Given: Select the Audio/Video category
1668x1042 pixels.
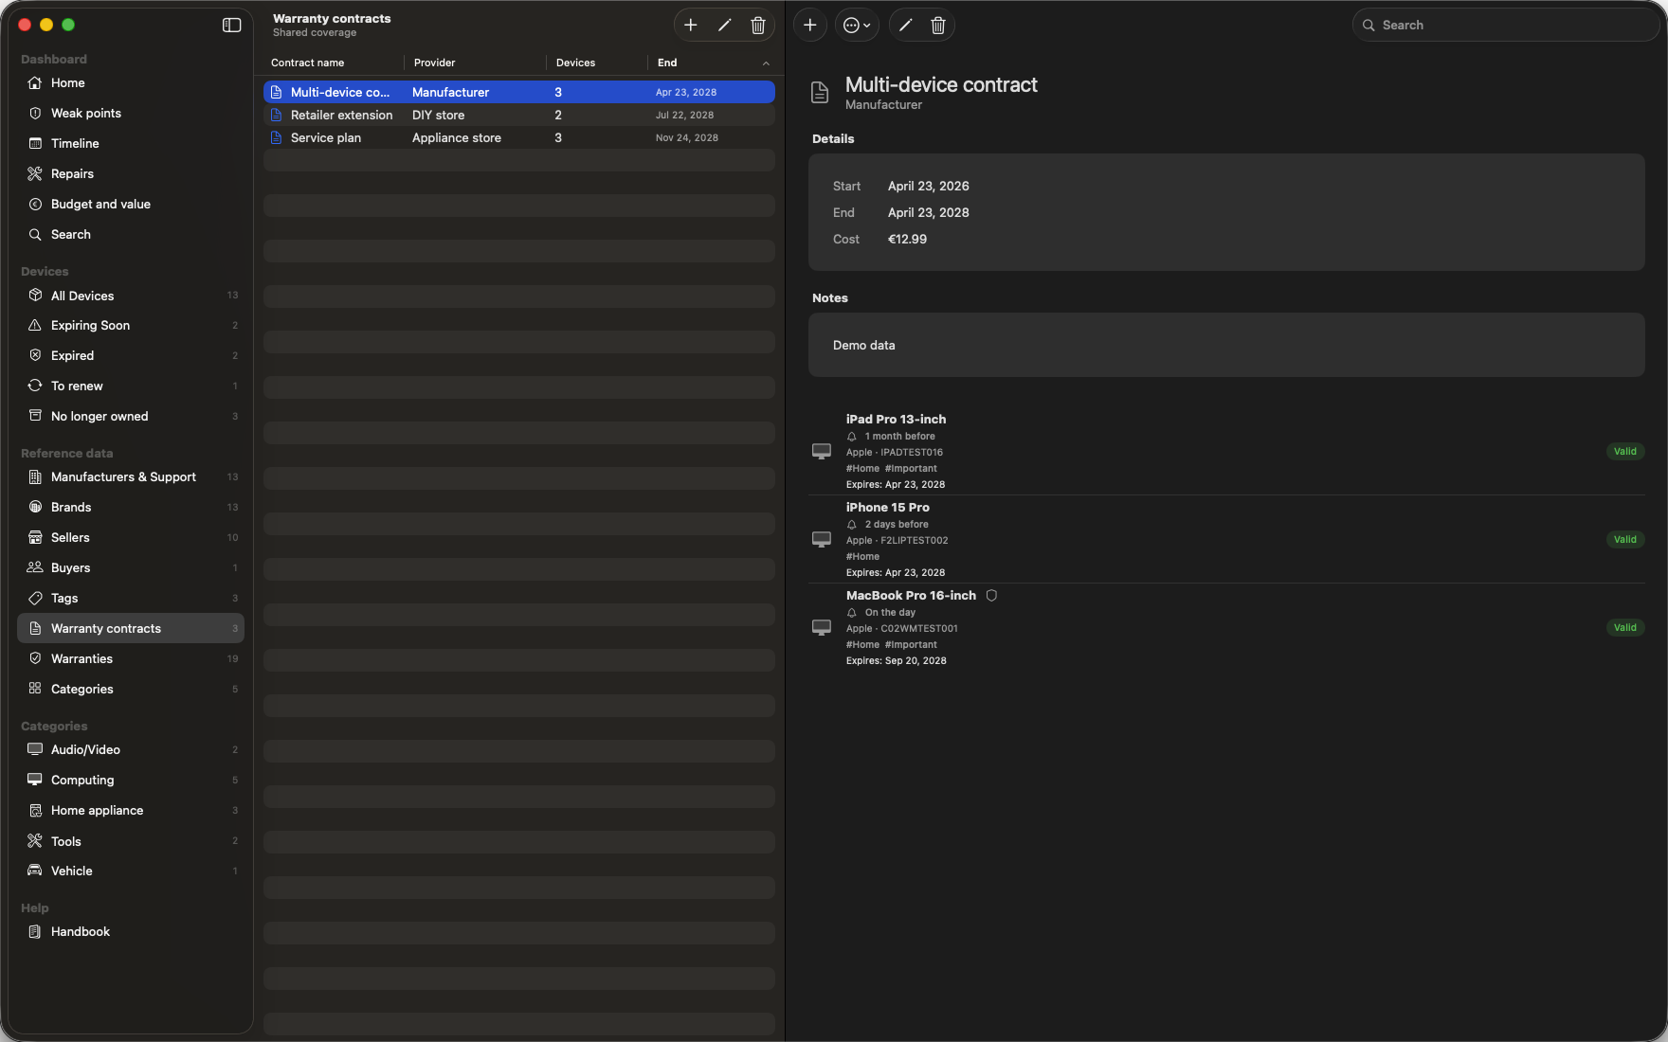Looking at the screenshot, I should click(x=131, y=750).
